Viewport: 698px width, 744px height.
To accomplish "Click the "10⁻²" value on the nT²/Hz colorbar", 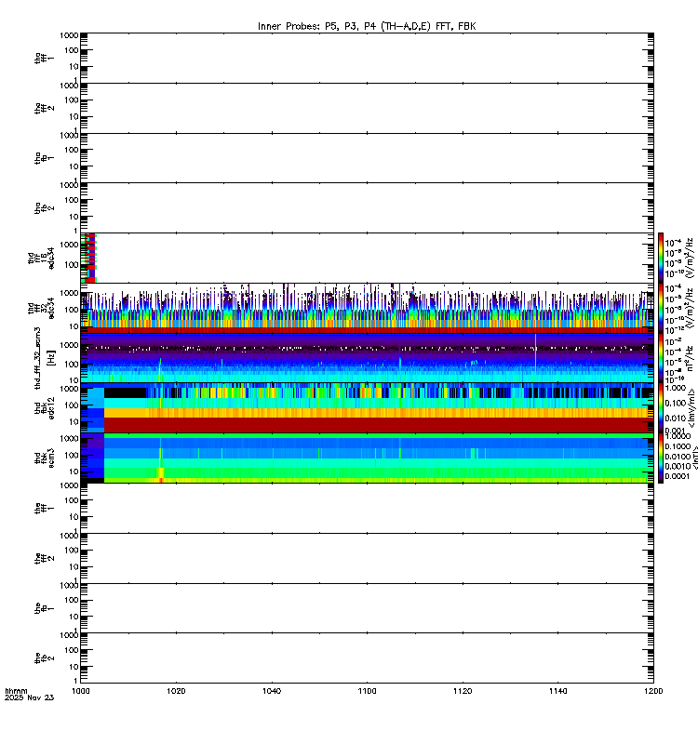I will 674,341.
